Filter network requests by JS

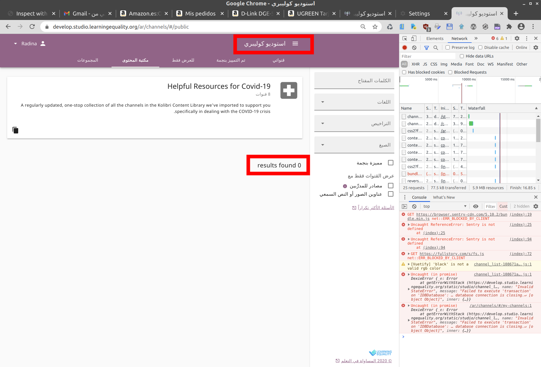[x=425, y=64]
